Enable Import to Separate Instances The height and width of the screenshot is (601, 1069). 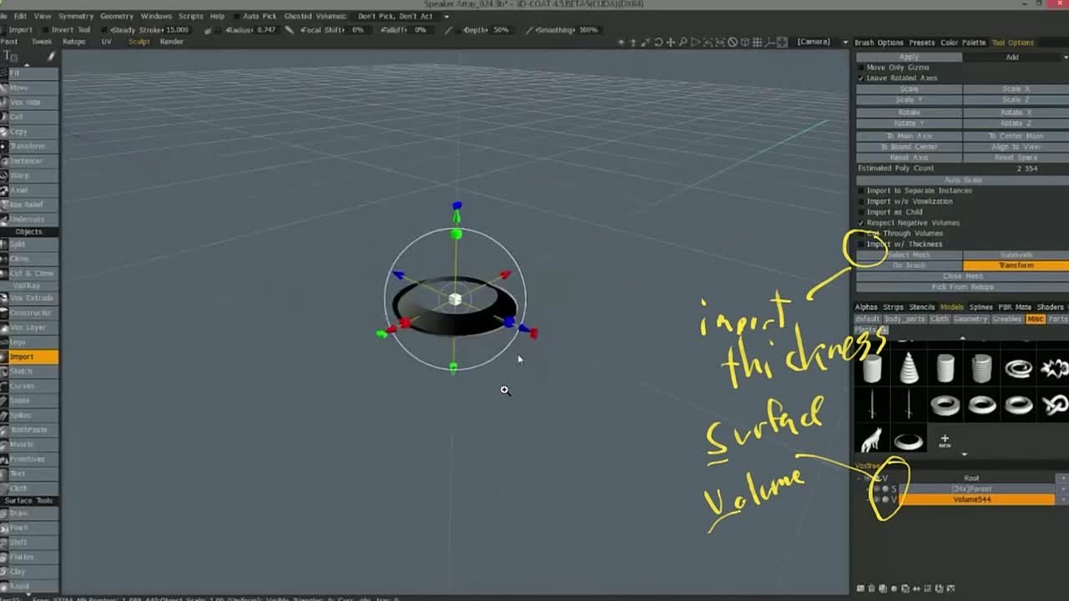click(x=861, y=191)
